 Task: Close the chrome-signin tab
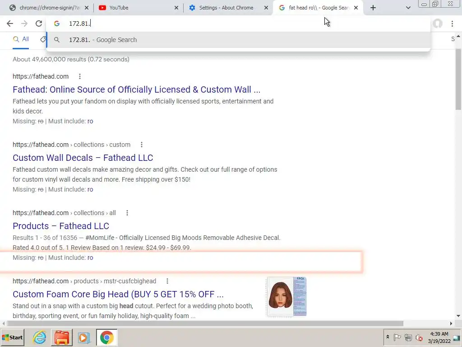pyautogui.click(x=86, y=8)
